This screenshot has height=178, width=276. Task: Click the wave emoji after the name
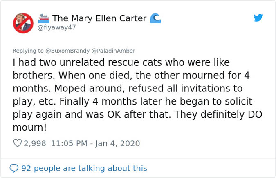[155, 18]
